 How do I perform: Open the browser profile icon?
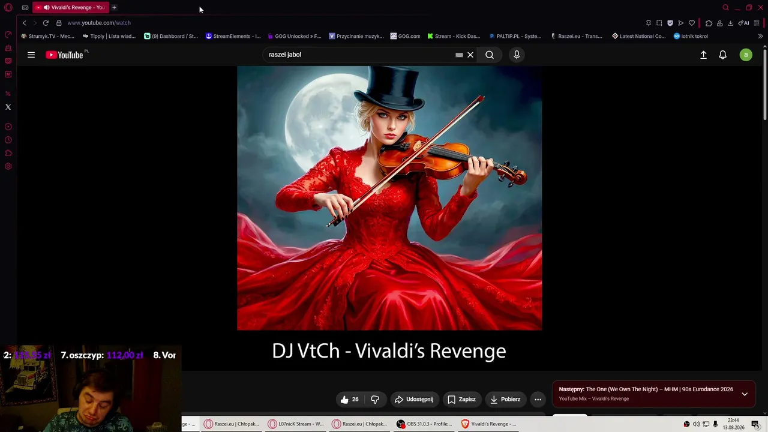point(719,23)
